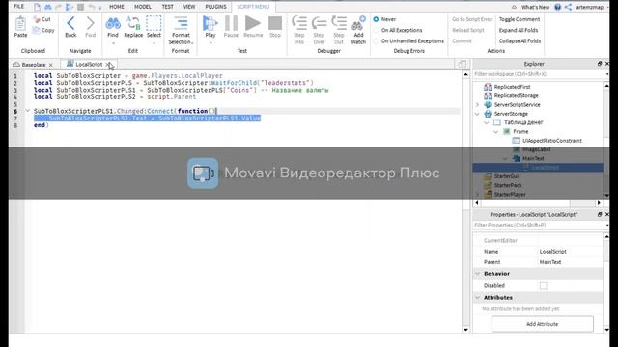Click the Fwd navigate arrow
Image resolution: width=618 pixels, height=347 pixels.
pyautogui.click(x=90, y=23)
